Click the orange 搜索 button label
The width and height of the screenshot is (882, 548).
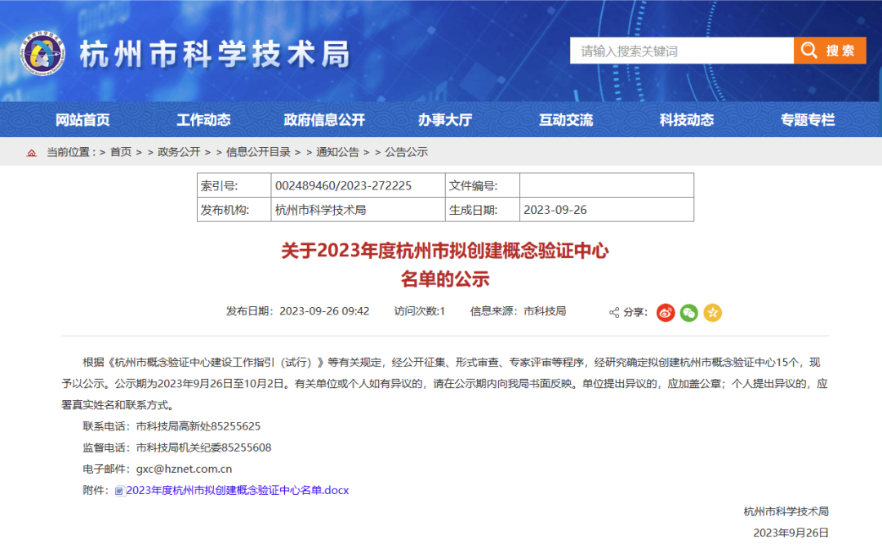[x=840, y=51]
